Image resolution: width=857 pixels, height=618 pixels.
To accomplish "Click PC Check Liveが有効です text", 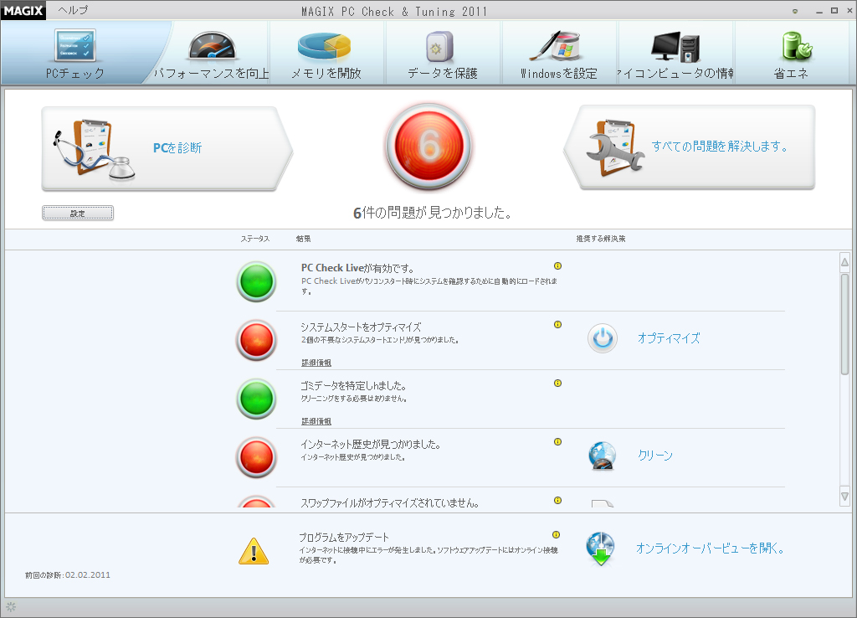I will click(357, 268).
